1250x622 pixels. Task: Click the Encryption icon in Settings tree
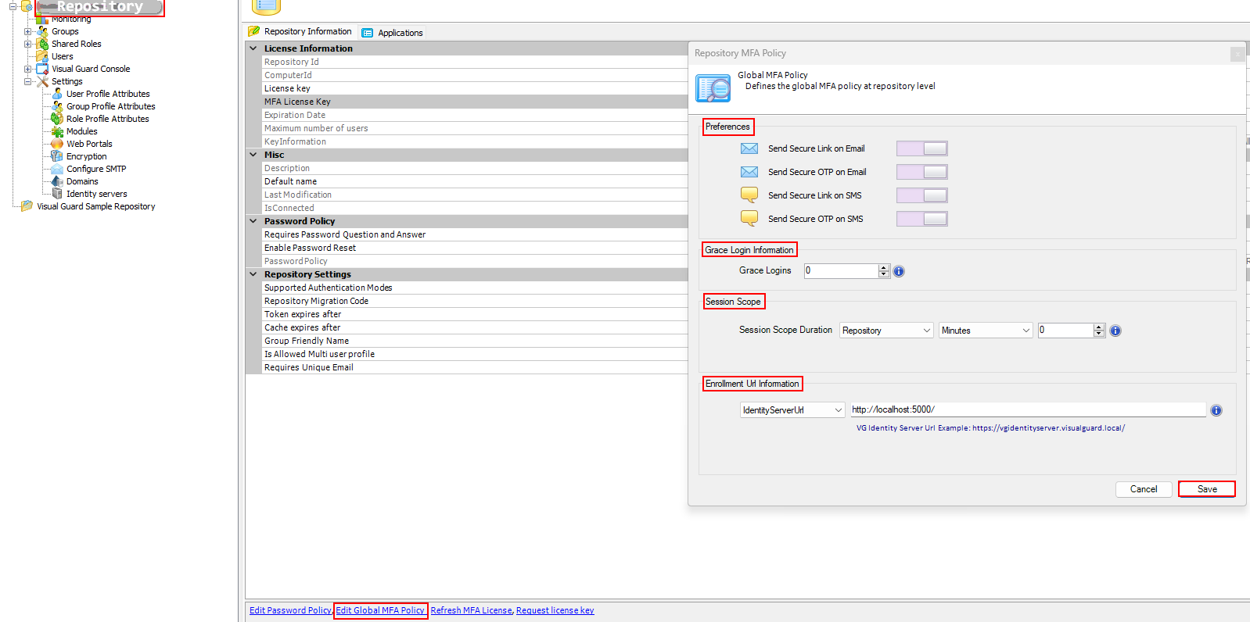click(57, 156)
